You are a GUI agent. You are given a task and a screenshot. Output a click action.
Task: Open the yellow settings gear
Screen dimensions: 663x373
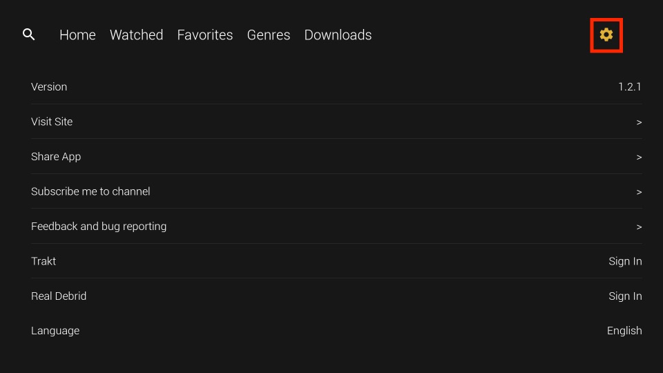click(606, 35)
